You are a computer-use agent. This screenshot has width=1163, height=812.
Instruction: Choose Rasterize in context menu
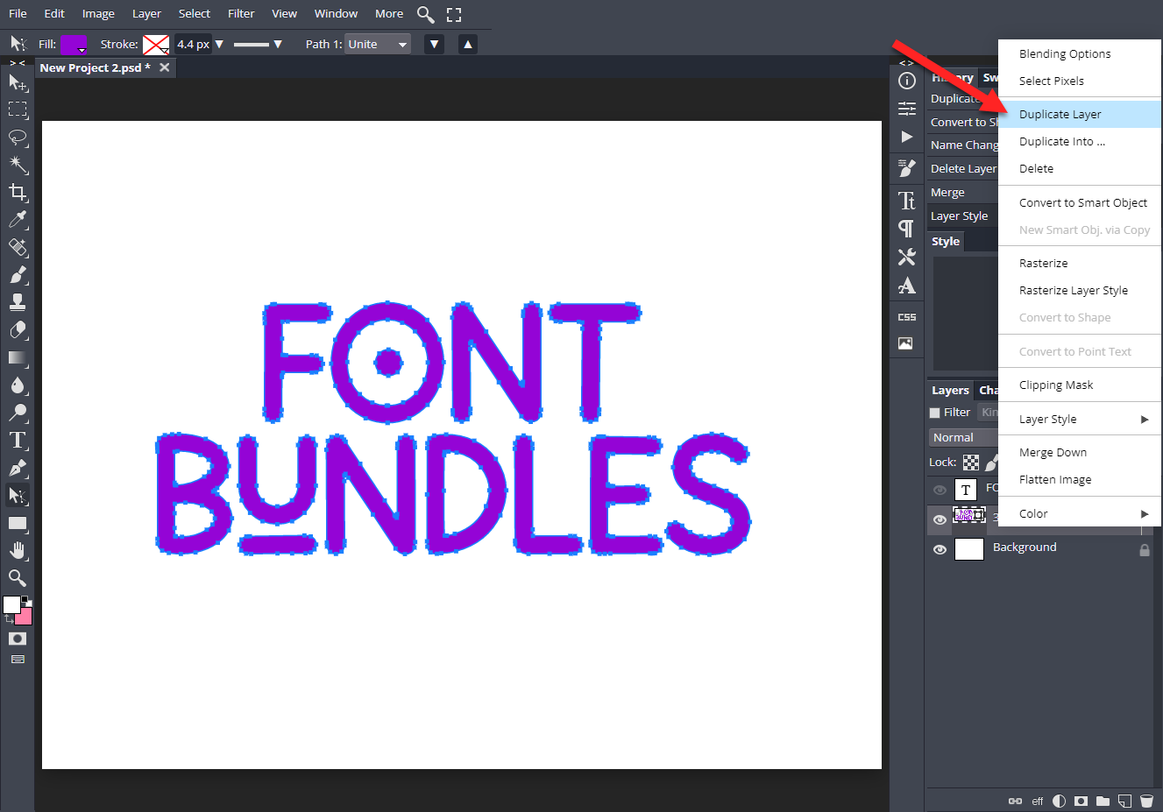1080,263
